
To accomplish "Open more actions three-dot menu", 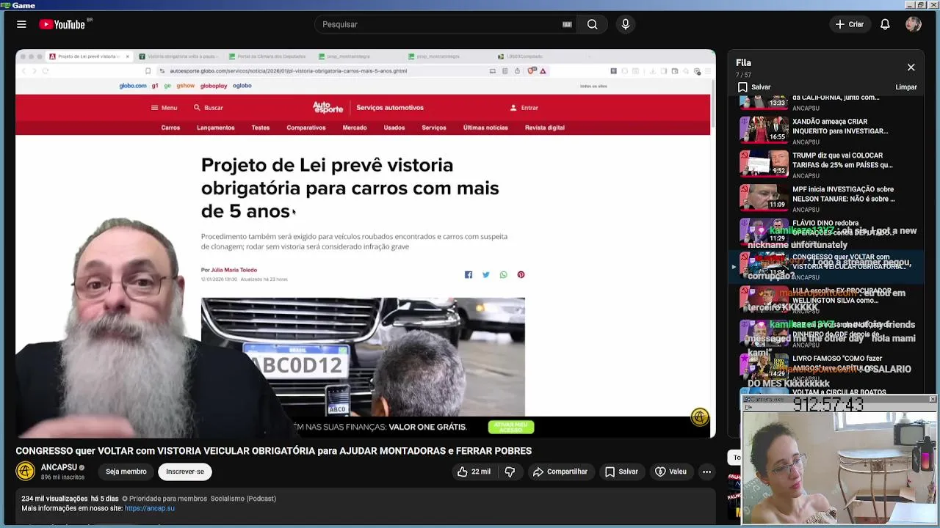I will [x=706, y=472].
